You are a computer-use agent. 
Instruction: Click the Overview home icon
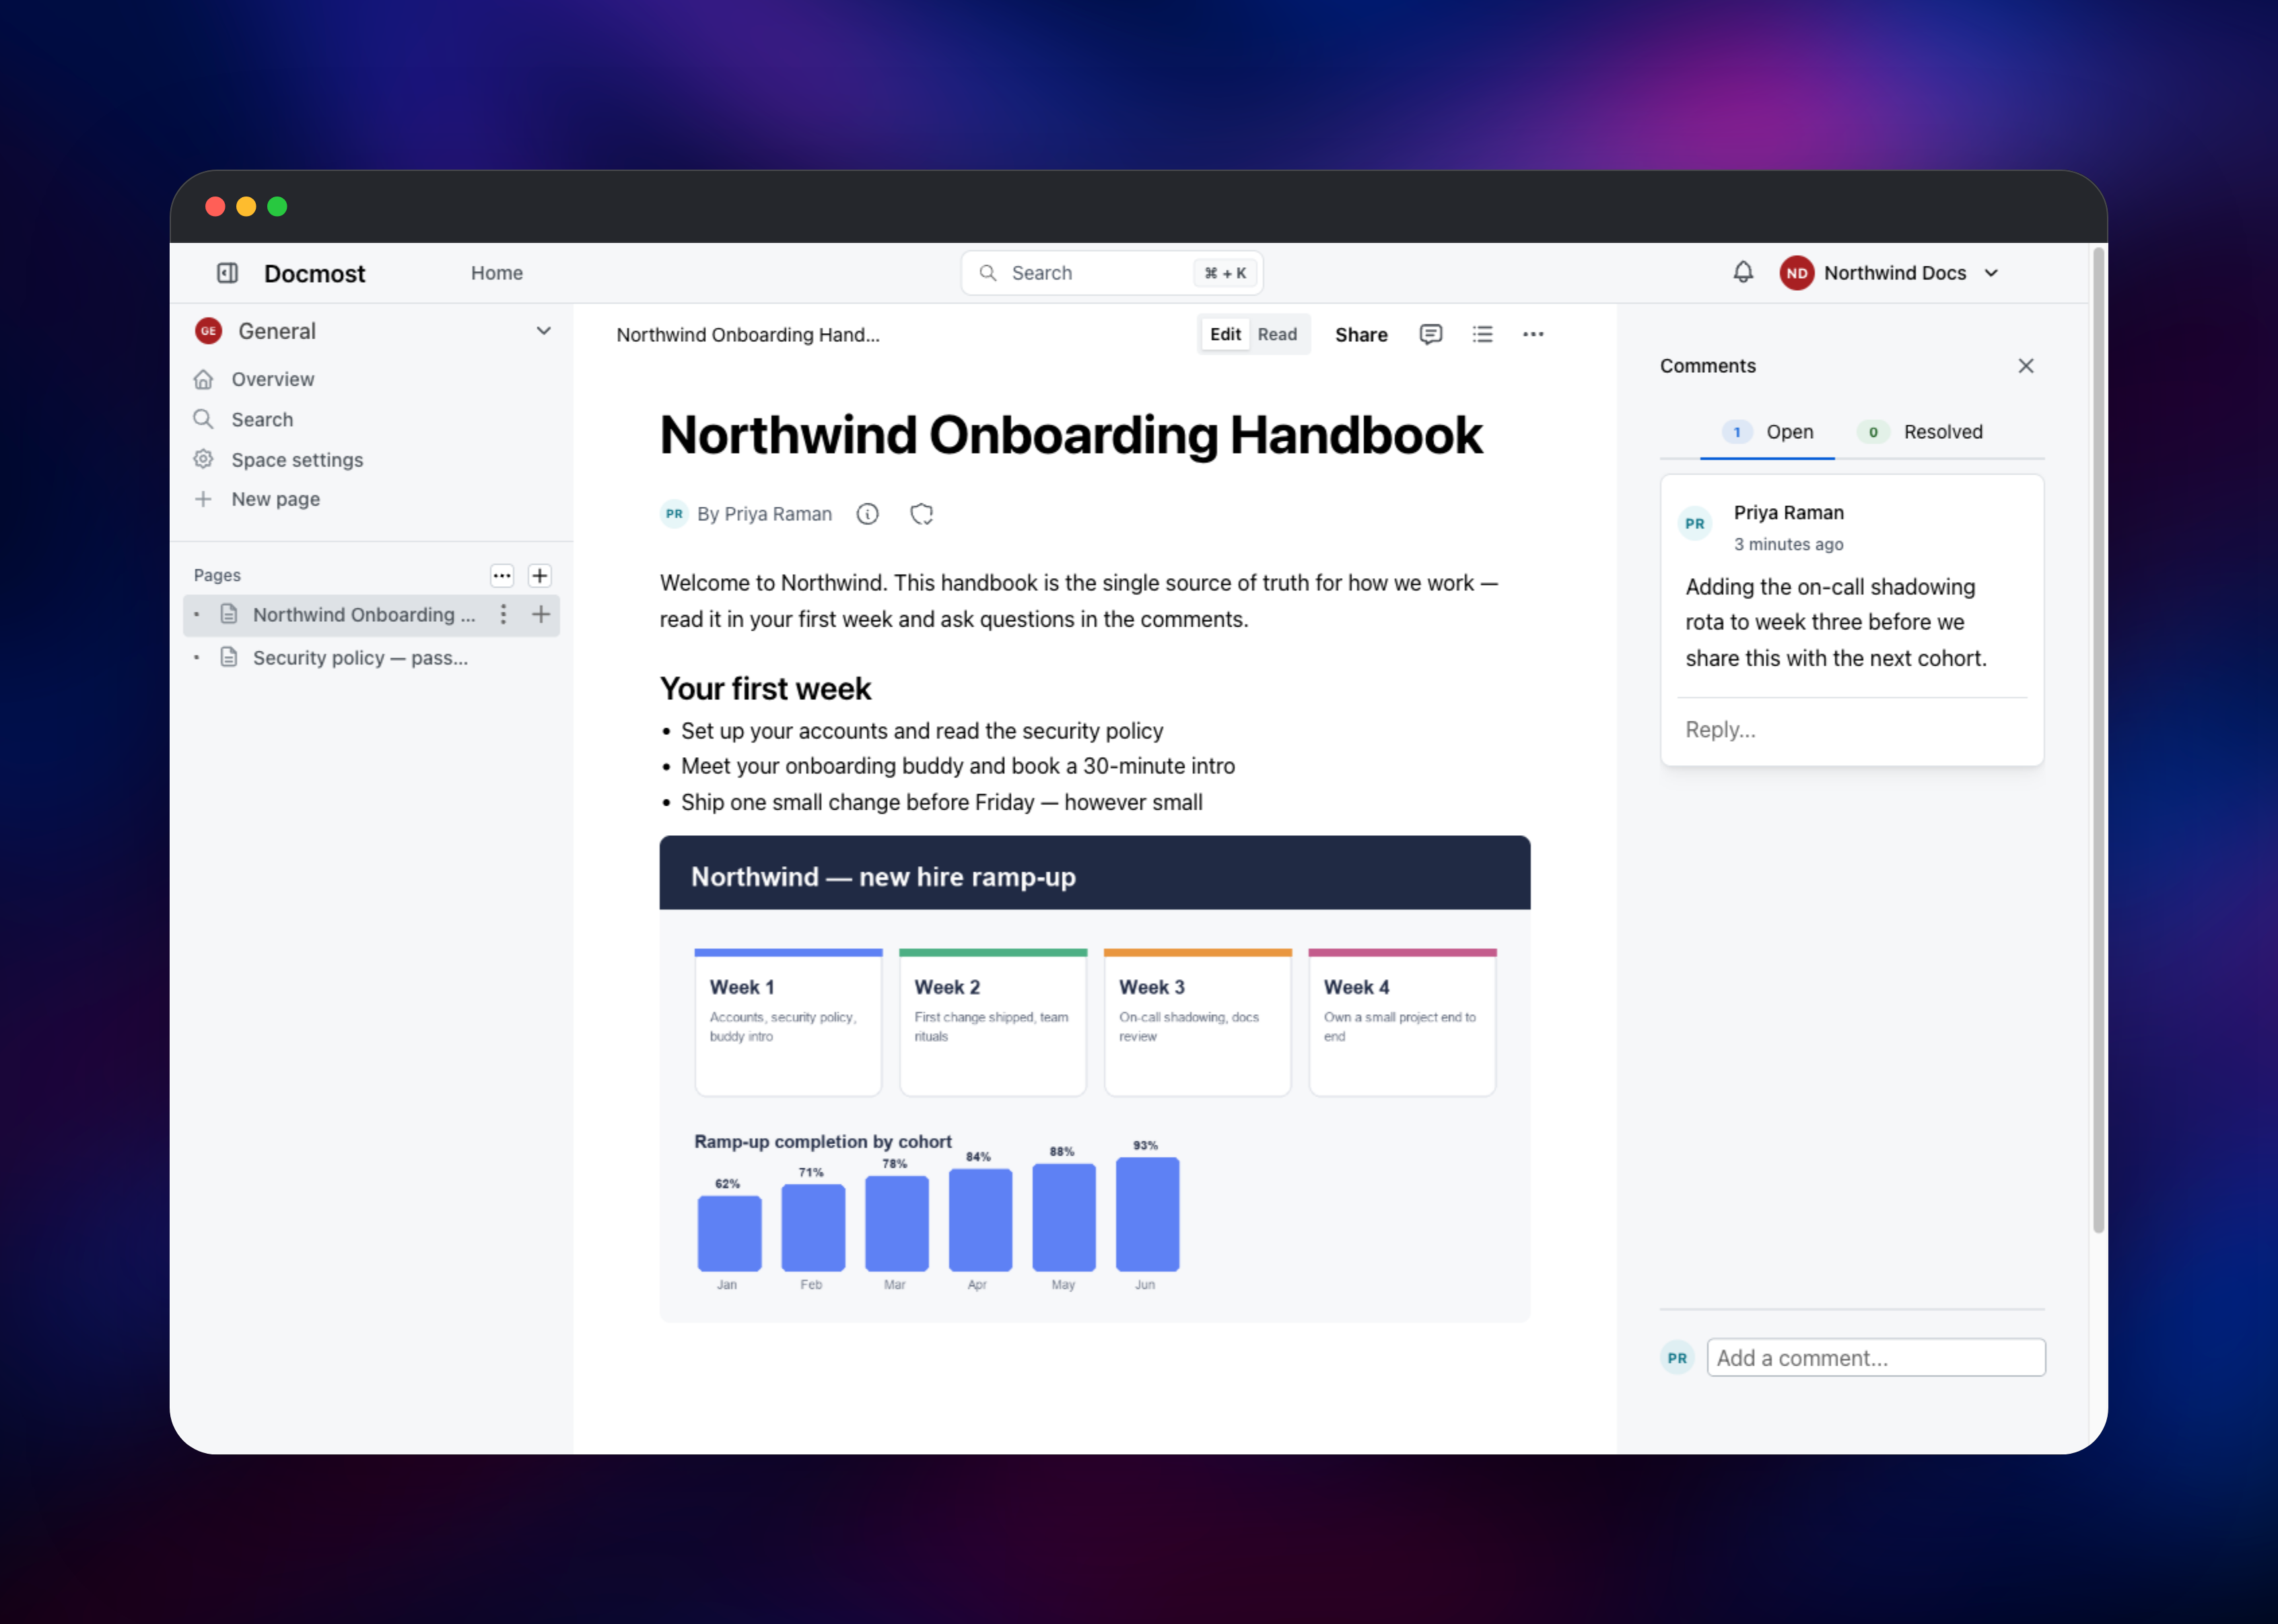(203, 379)
